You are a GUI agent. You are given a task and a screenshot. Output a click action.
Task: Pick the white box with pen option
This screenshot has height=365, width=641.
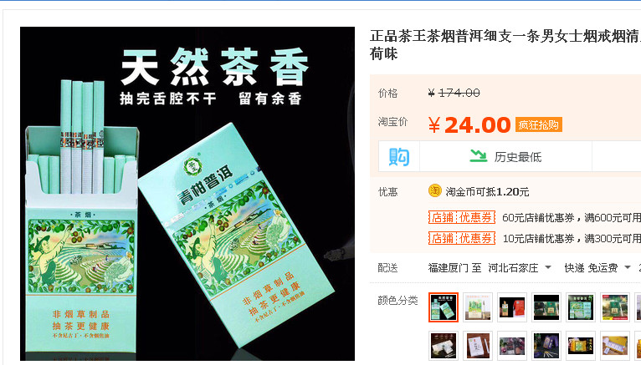[478, 346]
